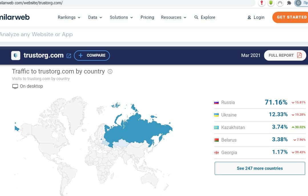
Task: Click the Georgia flag icon
Action: pyautogui.click(x=216, y=153)
